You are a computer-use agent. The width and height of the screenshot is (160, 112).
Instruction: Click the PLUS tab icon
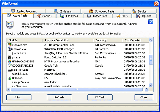click(x=118, y=16)
